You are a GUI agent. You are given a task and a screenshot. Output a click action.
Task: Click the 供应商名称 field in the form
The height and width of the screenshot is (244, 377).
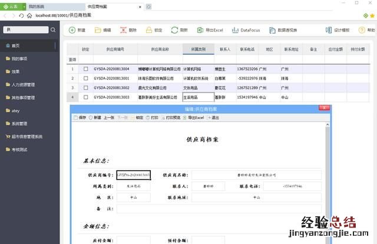tap(256, 175)
